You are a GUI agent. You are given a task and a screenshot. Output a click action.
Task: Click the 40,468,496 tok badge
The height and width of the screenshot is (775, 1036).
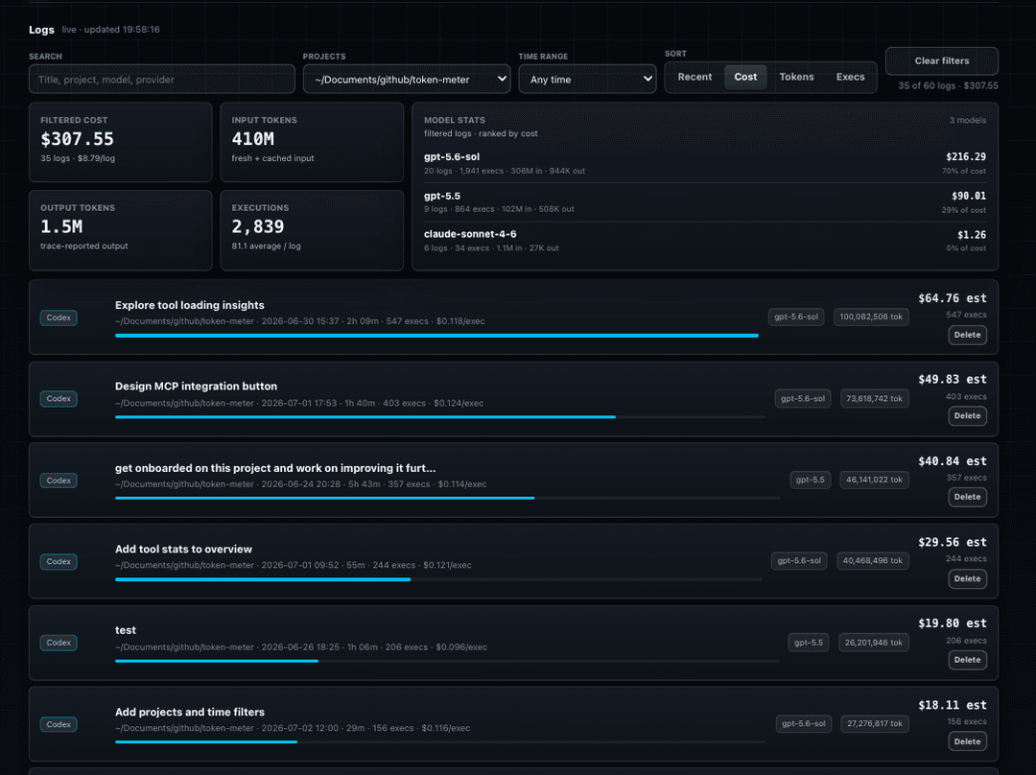872,561
